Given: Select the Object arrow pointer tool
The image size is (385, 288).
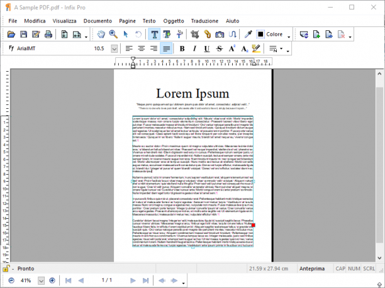Looking at the screenshot, I should (126, 35).
